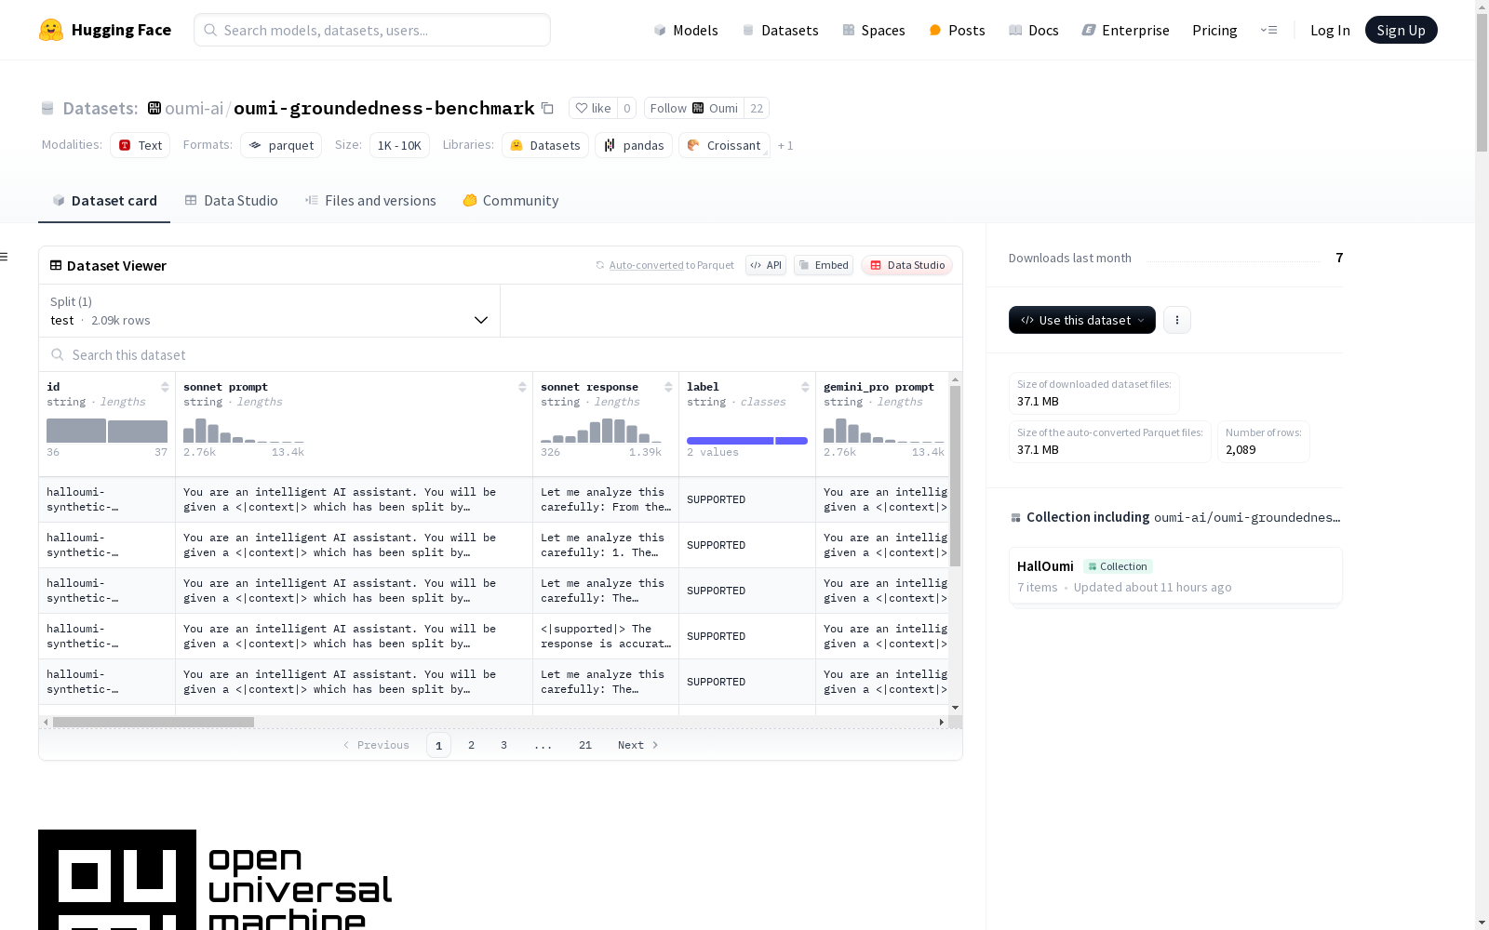The width and height of the screenshot is (1489, 930).
Task: Select the parquet format tag
Action: [x=281, y=145]
